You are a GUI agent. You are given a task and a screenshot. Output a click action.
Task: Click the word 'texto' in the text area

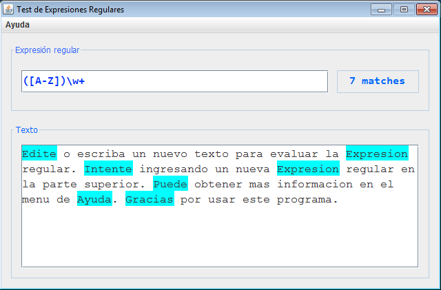pyautogui.click(x=212, y=154)
